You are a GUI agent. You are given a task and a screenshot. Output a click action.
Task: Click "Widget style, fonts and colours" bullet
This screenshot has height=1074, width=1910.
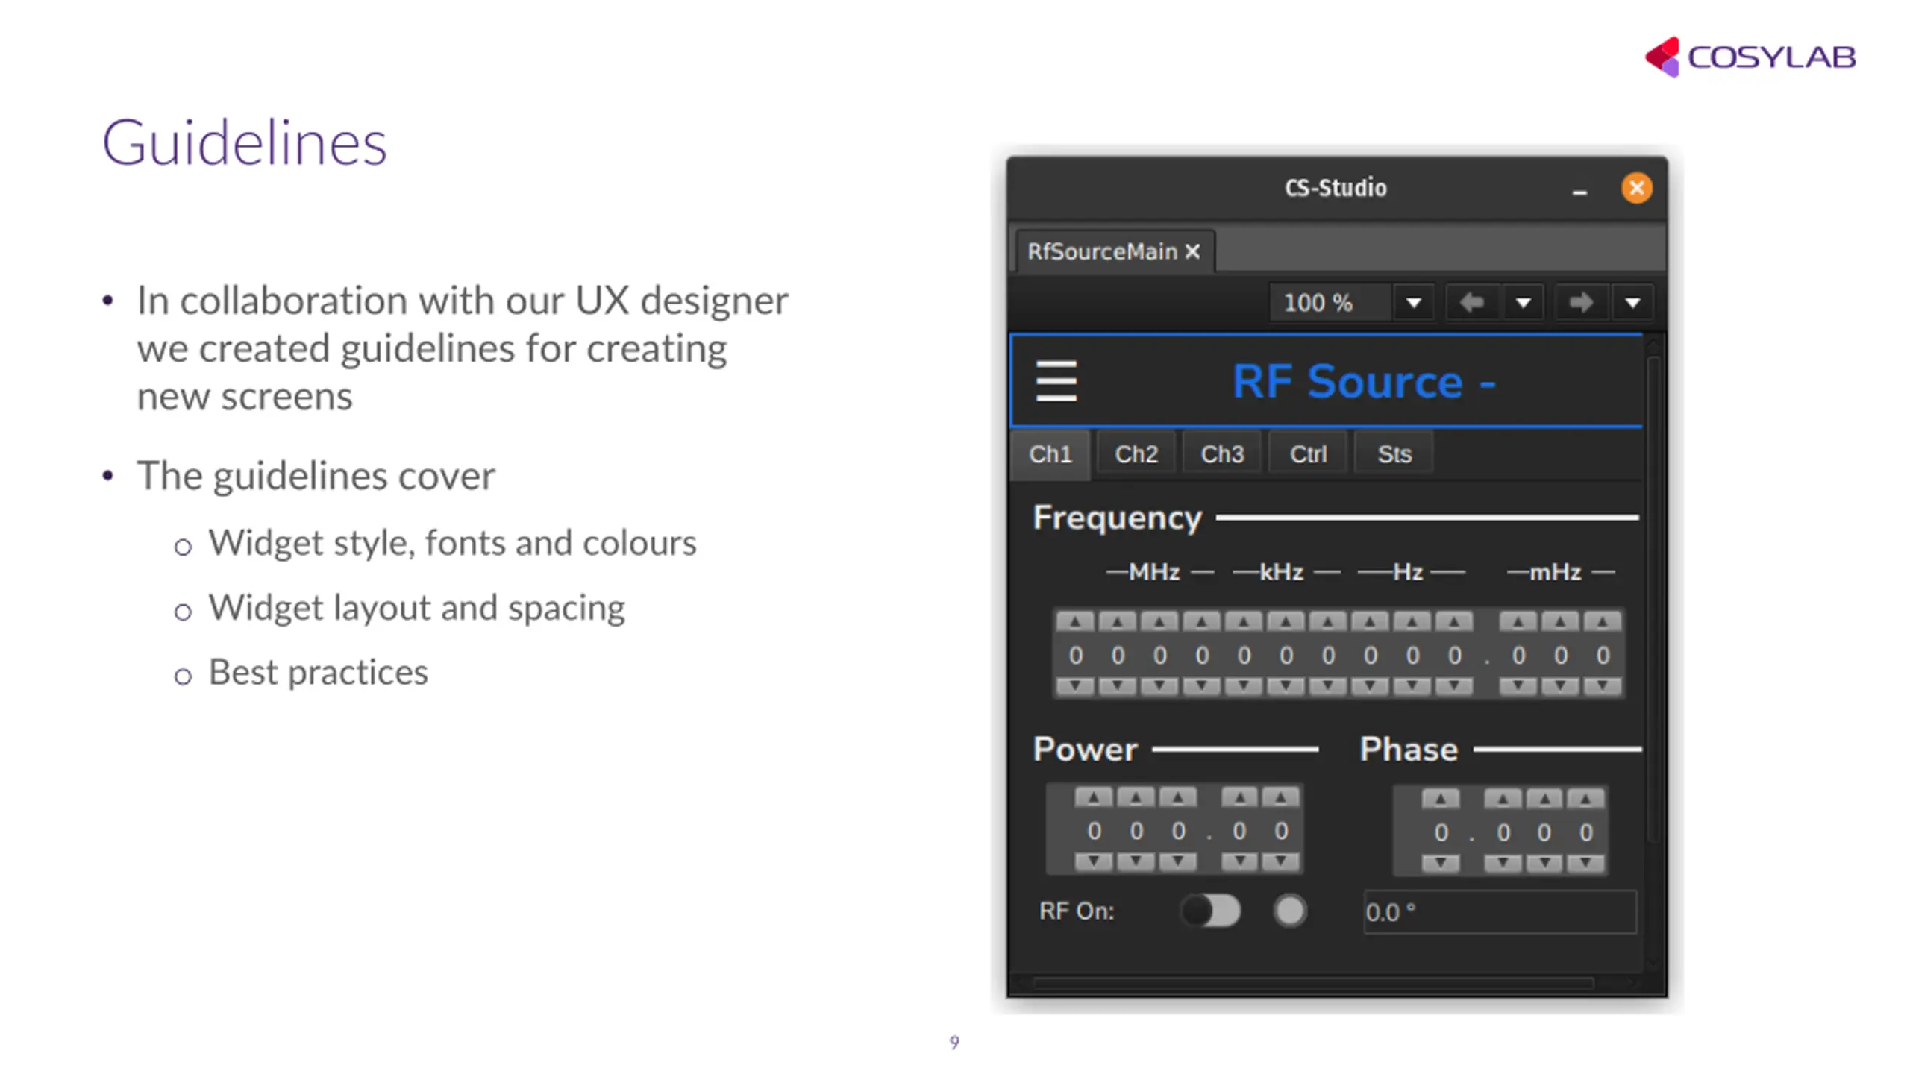(452, 543)
